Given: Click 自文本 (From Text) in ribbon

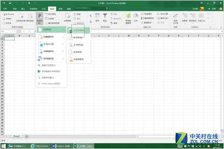Looking at the screenshot, I should click(7, 23).
